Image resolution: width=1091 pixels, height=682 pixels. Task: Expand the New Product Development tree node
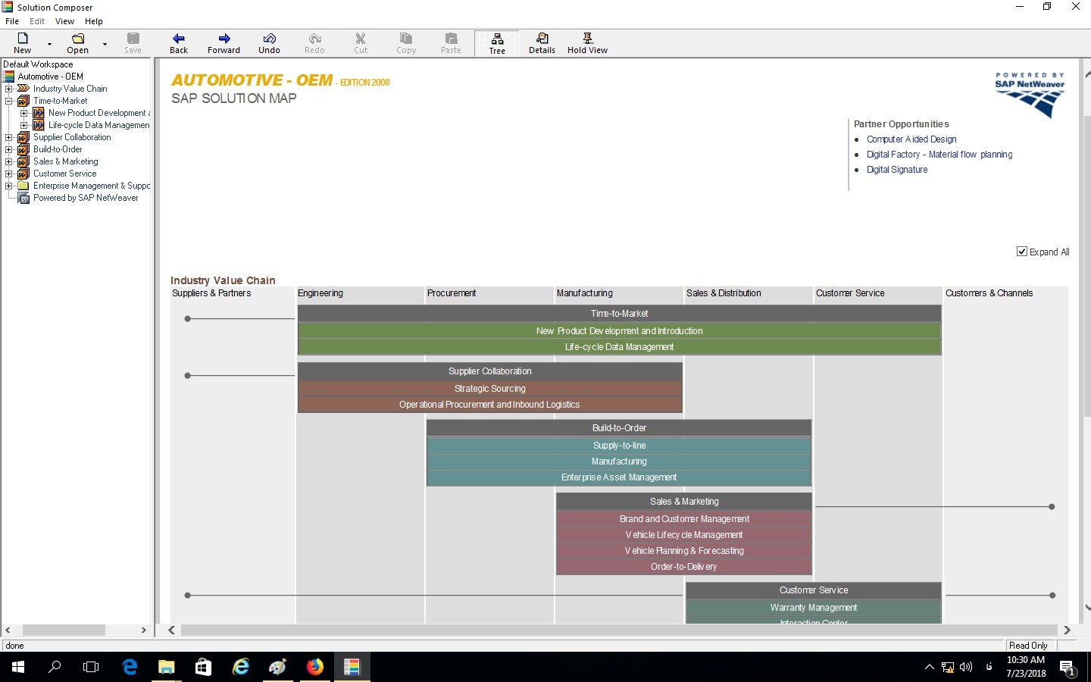24,113
